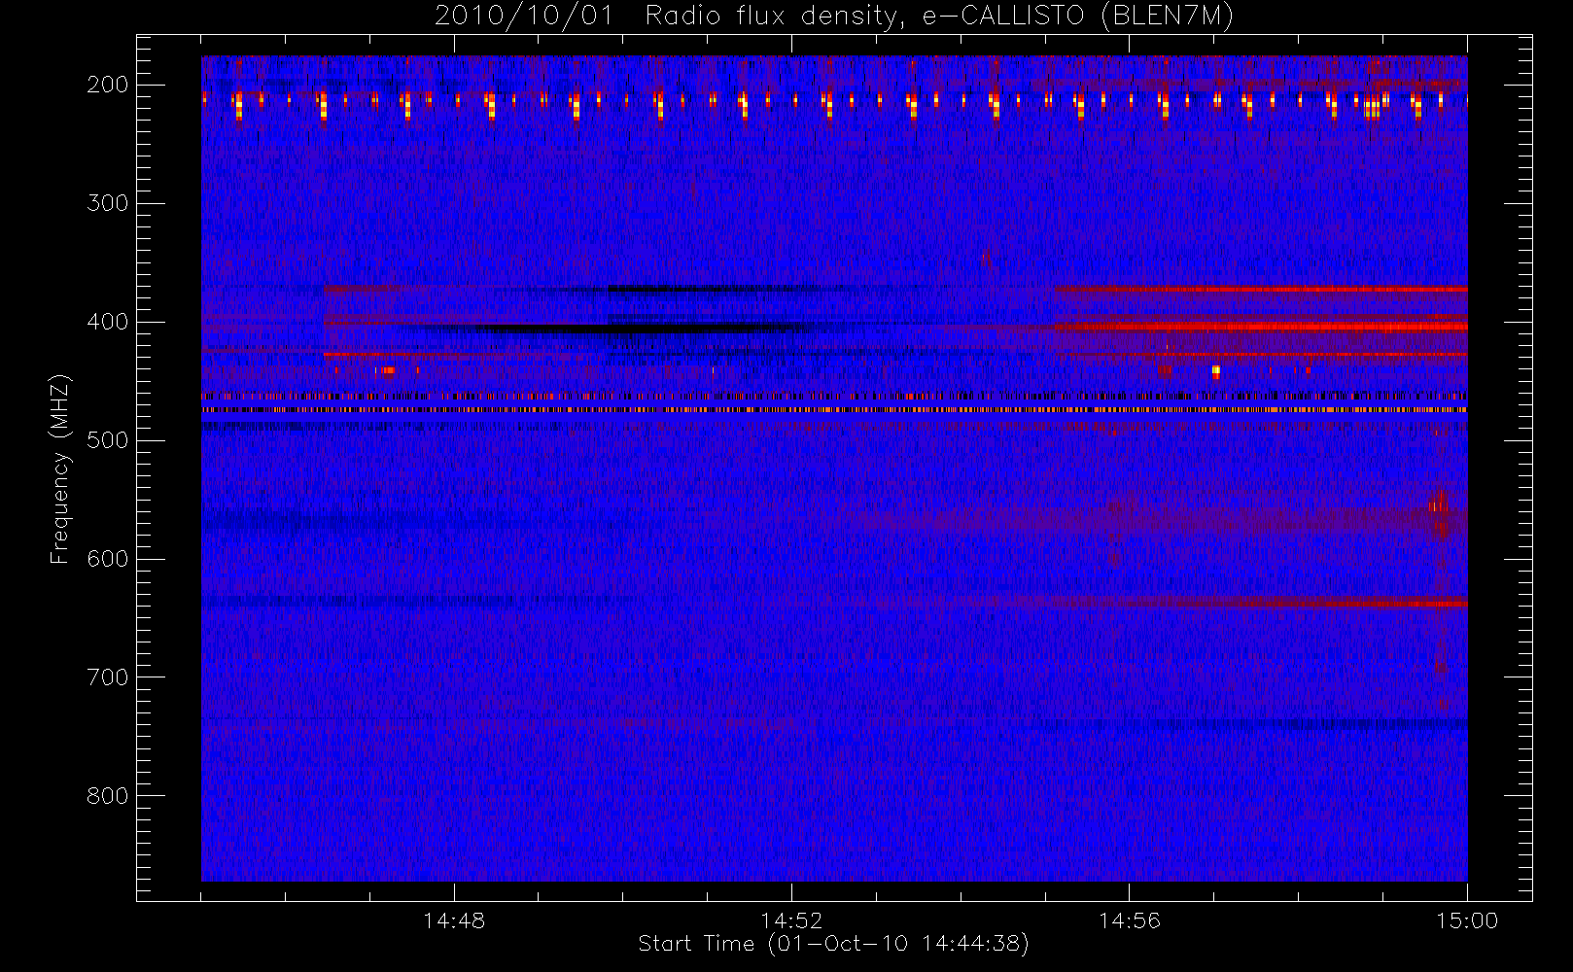This screenshot has width=1573, height=972.
Task: Click the 800 frequency tick label
Action: click(x=108, y=796)
